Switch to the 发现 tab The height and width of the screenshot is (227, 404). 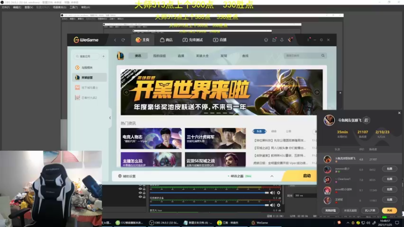pos(224,56)
